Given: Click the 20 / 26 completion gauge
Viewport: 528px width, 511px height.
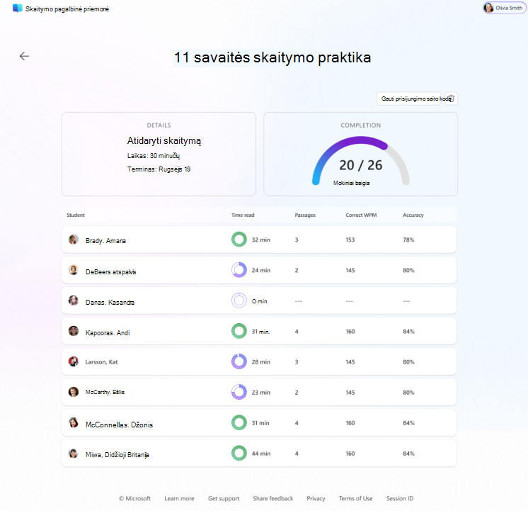Looking at the screenshot, I should pos(361,161).
